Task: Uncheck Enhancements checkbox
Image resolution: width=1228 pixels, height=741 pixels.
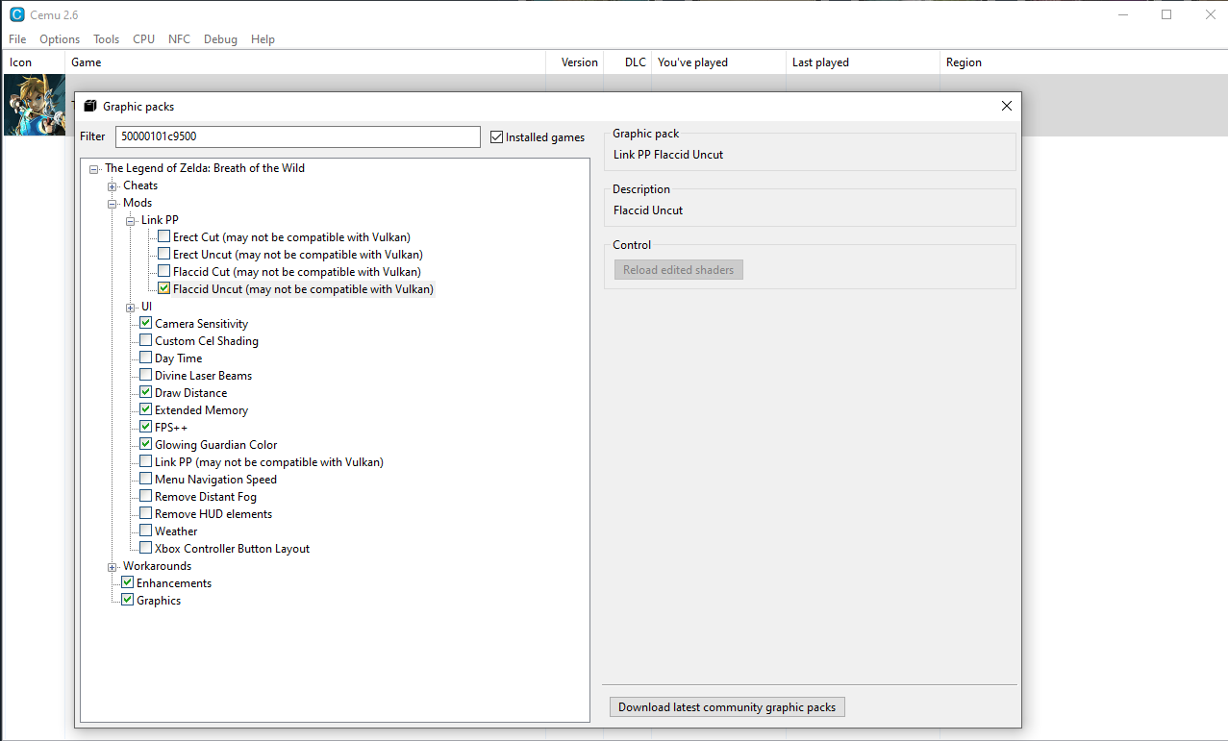Action: click(128, 582)
